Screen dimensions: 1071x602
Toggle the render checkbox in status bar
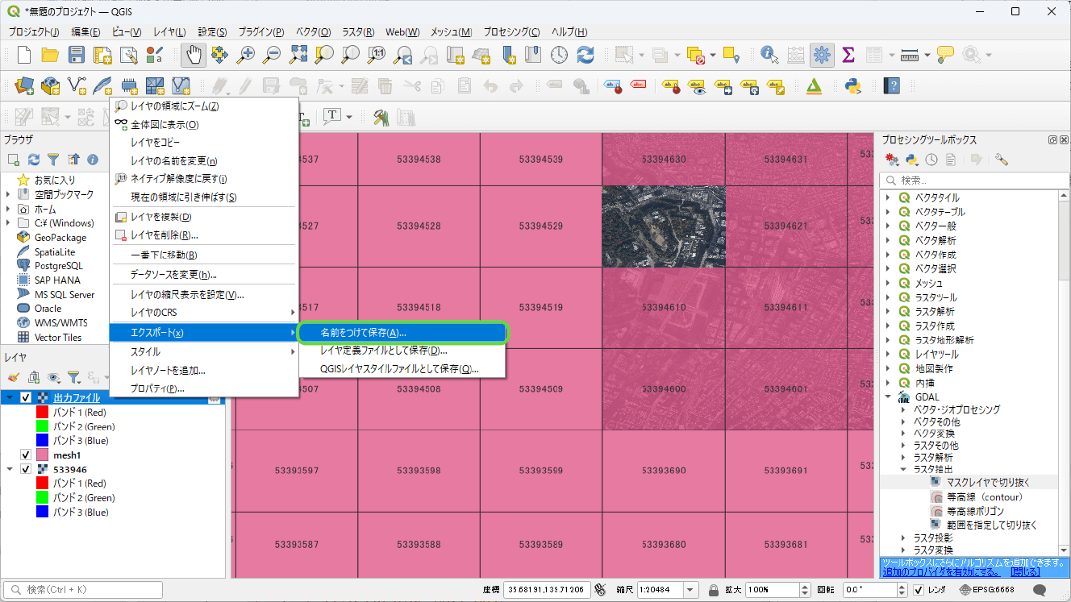click(x=919, y=590)
